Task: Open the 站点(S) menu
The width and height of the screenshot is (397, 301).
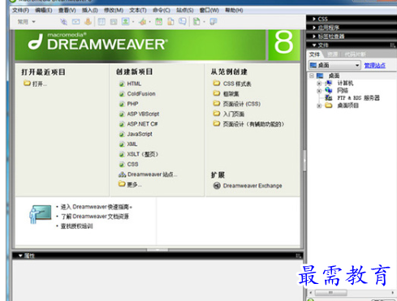Action: click(x=185, y=11)
